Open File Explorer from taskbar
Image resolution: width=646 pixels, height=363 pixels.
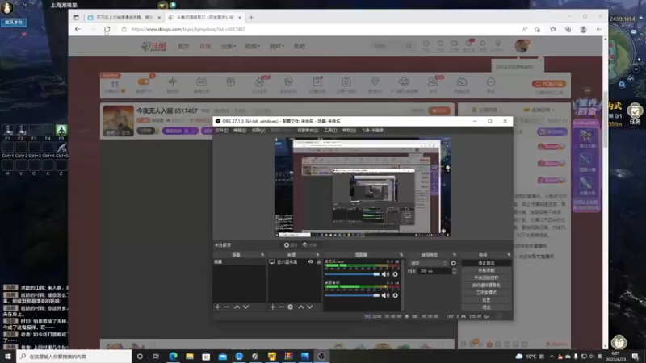pyautogui.click(x=190, y=357)
